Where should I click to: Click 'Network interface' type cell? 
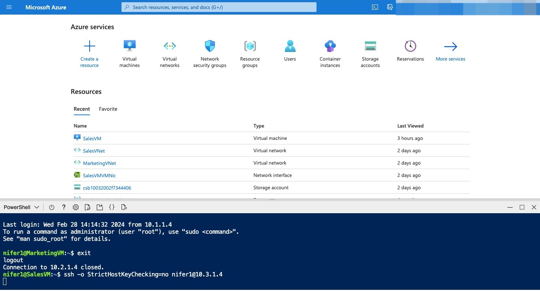[x=273, y=175]
